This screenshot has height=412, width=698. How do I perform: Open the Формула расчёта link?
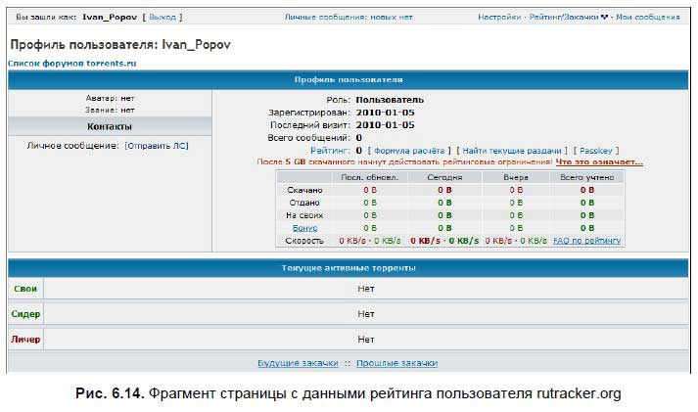(408, 151)
